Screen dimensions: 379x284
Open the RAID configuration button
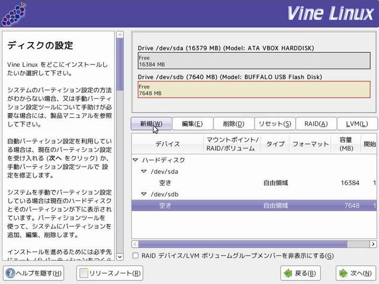[316, 124]
